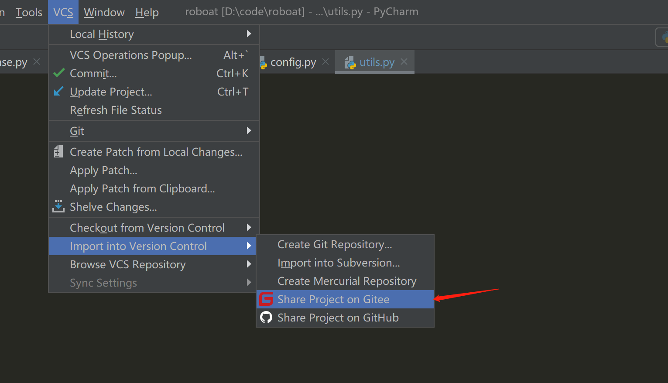Viewport: 668px width, 383px height.
Task: Click the GitHub octocat icon
Action: 266,318
